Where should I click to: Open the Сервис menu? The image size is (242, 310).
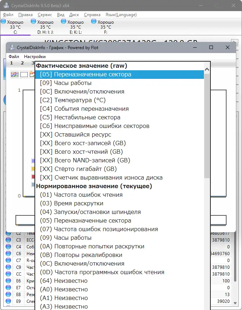click(x=45, y=15)
